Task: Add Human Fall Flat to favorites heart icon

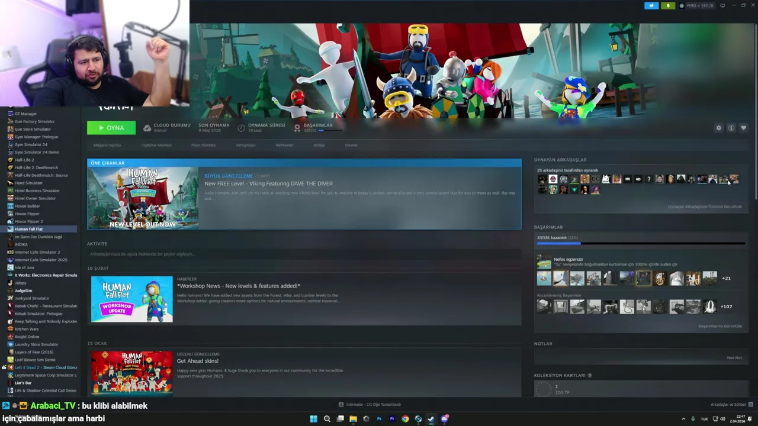Action: (x=744, y=128)
